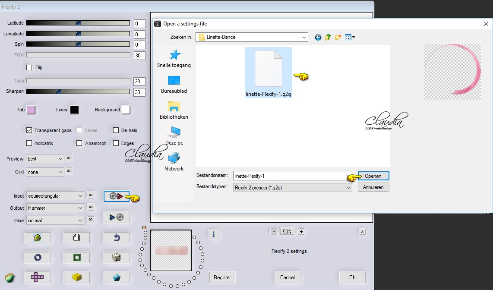Click Cancel in Flexify window
The height and width of the screenshot is (290, 493).
pyautogui.click(x=288, y=277)
